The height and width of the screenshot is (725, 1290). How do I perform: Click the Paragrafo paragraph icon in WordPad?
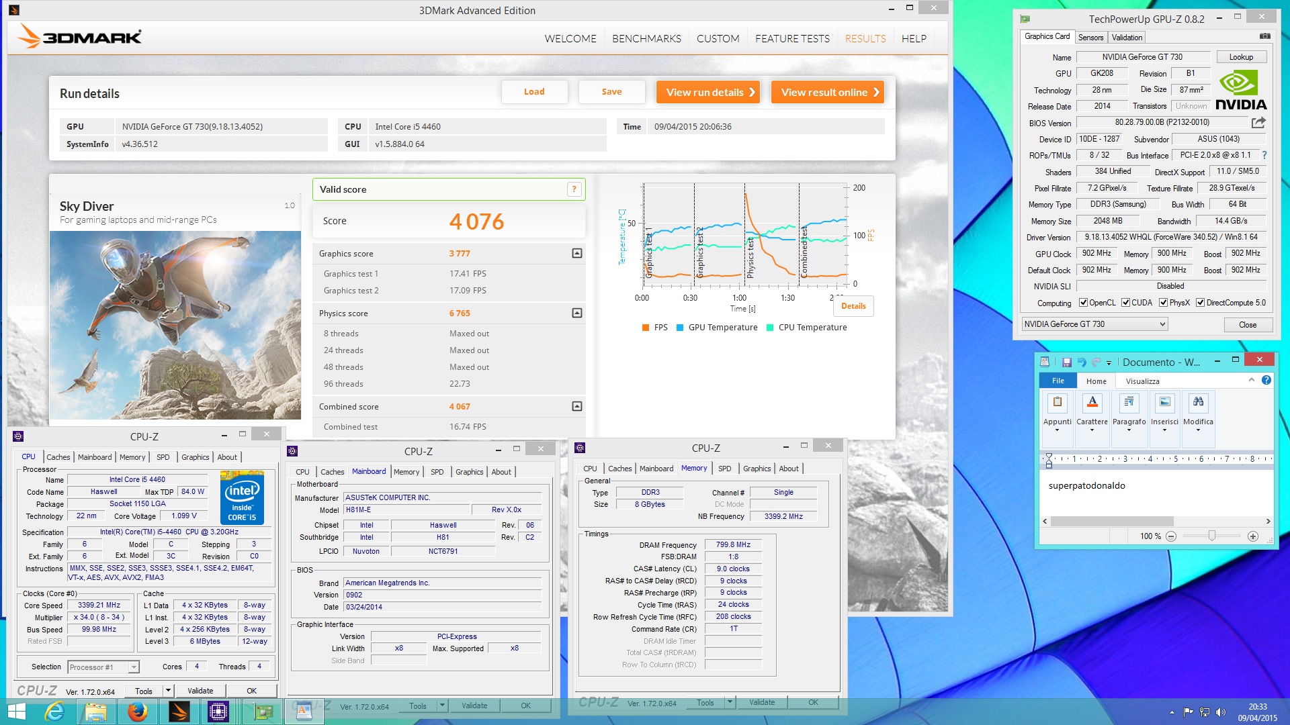pos(1129,402)
